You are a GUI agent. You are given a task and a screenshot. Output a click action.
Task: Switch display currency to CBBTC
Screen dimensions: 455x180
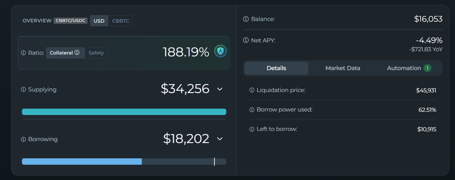click(x=120, y=21)
